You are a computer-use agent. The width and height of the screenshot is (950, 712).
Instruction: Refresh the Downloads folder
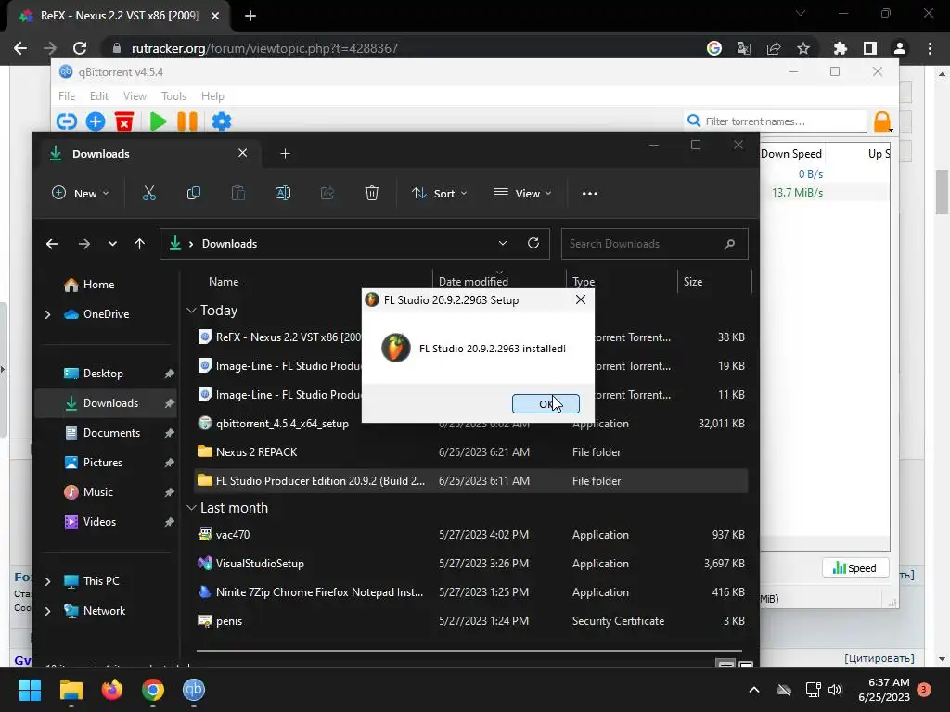(x=533, y=243)
